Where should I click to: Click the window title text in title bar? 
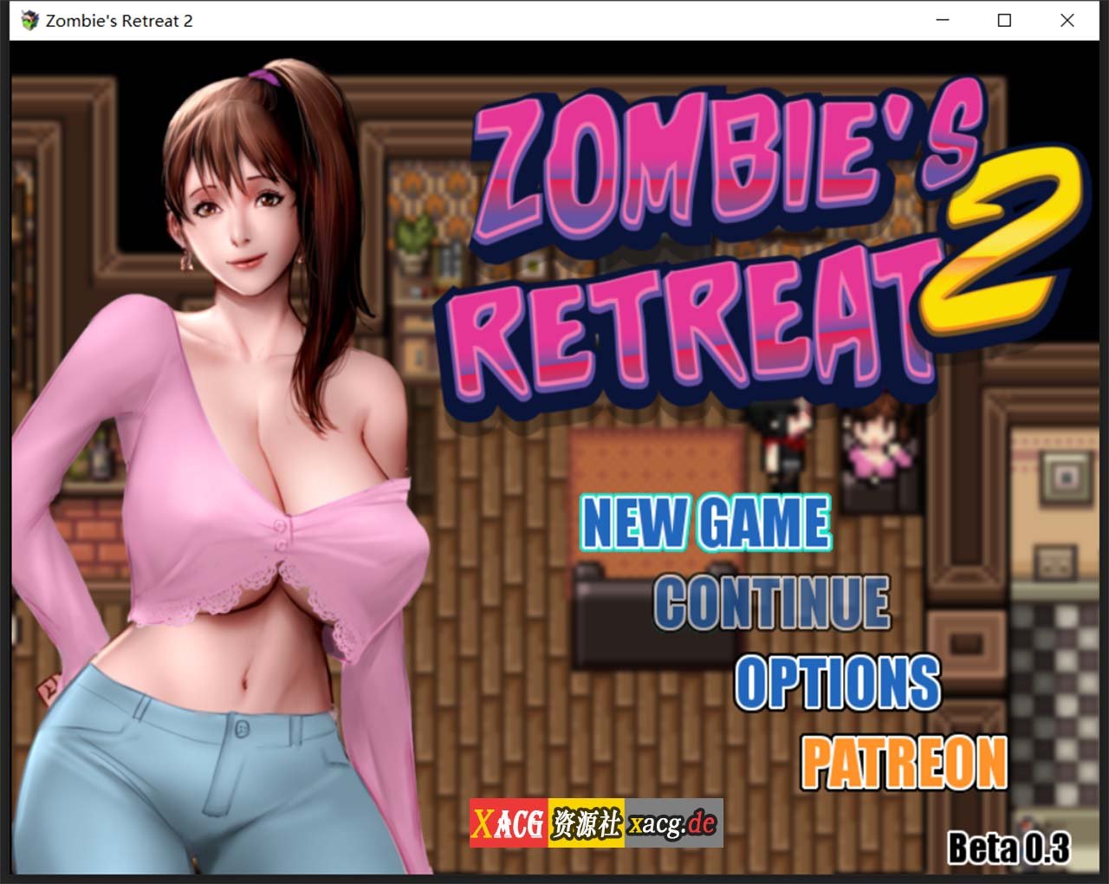[119, 21]
